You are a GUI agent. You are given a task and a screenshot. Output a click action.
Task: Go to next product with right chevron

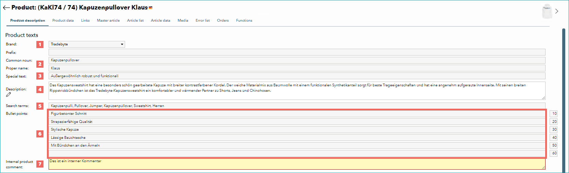point(557,11)
